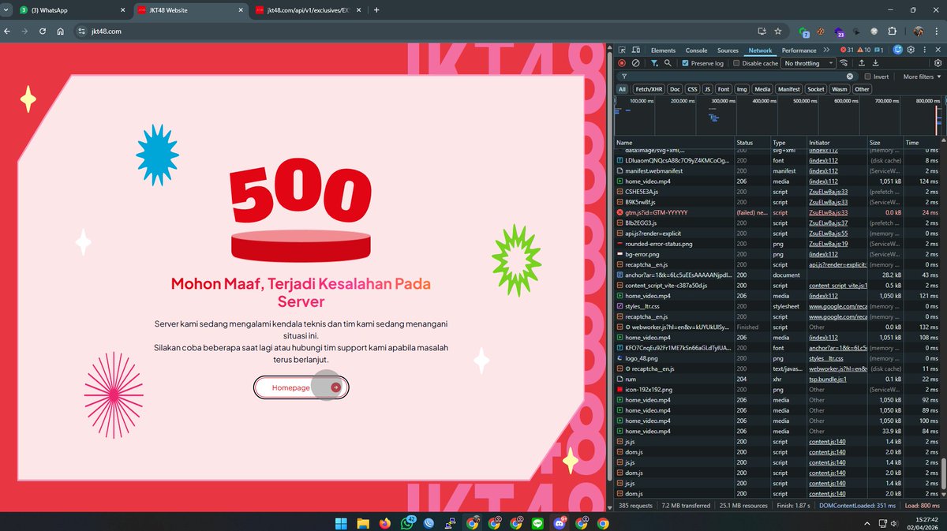The image size is (947, 531).
Task: Open Network panel settings gear
Action: (x=938, y=63)
